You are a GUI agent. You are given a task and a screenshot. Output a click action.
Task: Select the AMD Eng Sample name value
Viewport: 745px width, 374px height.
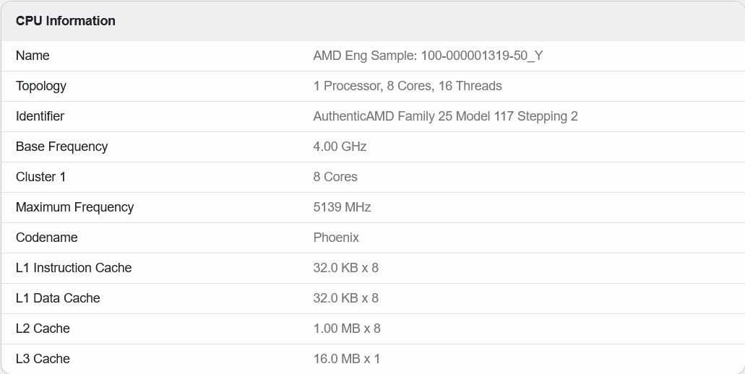point(428,56)
